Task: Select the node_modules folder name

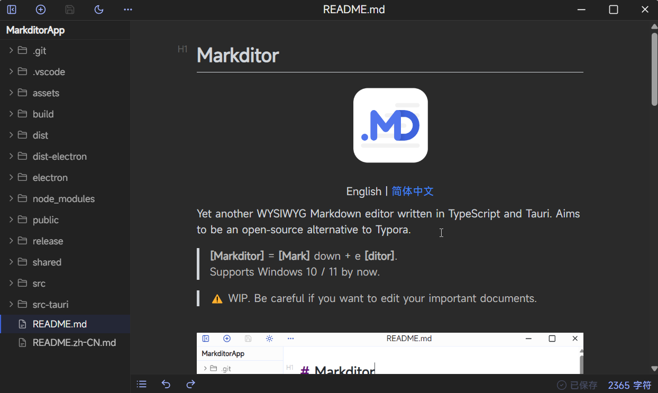Action: [x=63, y=199]
